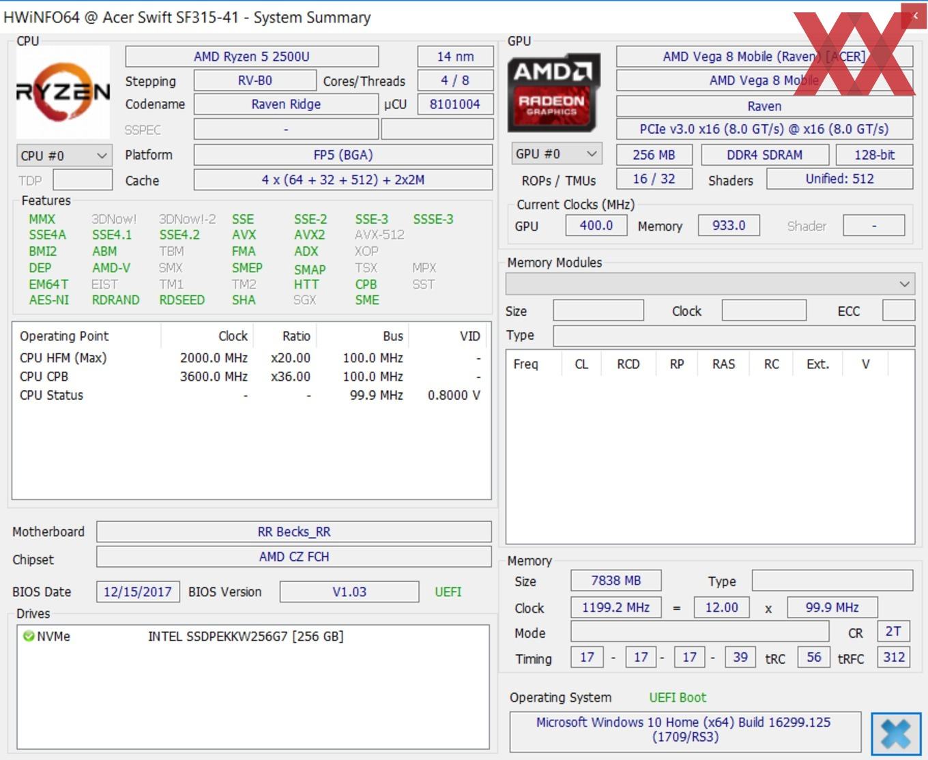The width and height of the screenshot is (928, 760).
Task: Click the 256 MB GPU memory field
Action: click(654, 155)
